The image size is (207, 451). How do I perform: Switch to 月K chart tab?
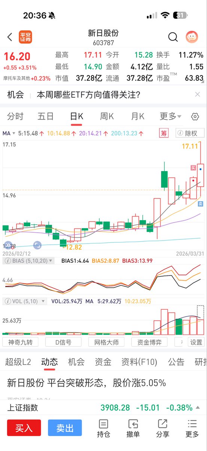137,117
